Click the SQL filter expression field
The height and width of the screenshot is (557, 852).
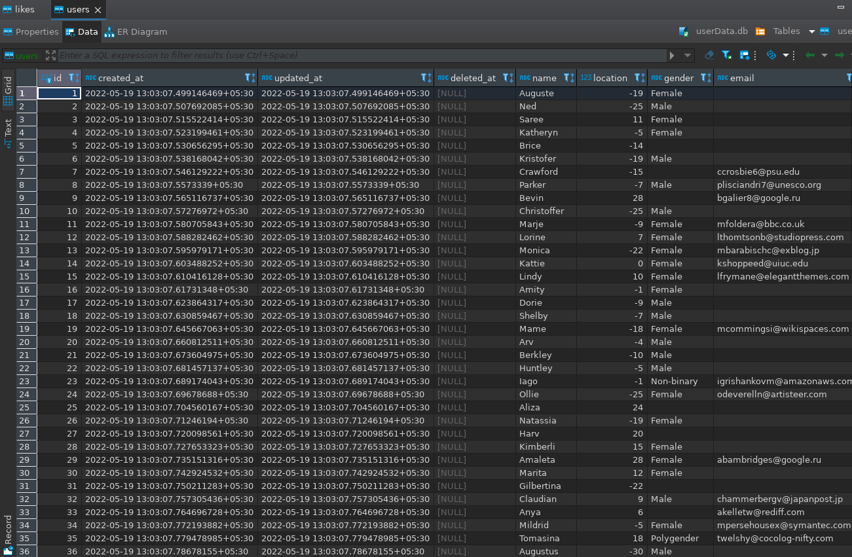click(x=361, y=56)
